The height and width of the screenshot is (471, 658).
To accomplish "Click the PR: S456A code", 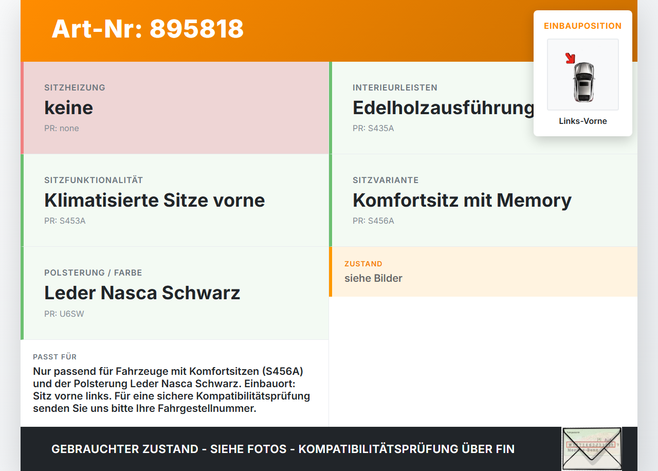I will pos(373,221).
